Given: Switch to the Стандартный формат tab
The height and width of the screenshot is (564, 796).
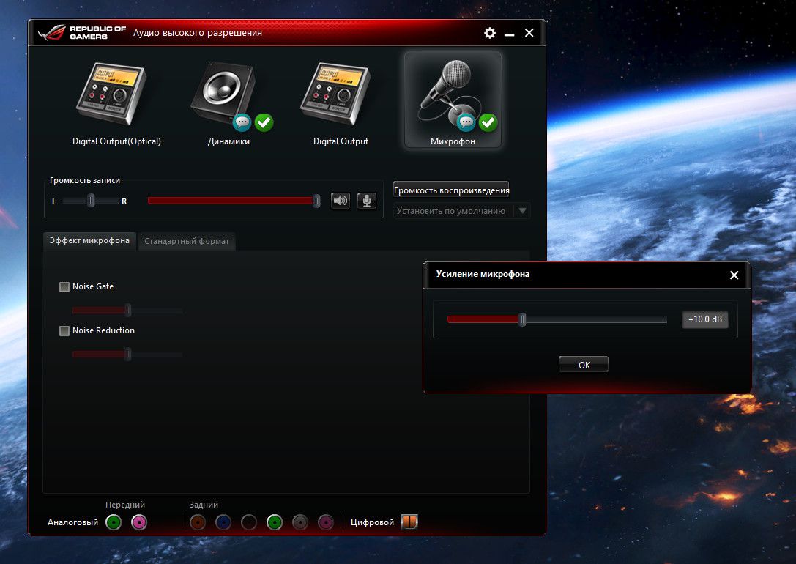Looking at the screenshot, I should (x=187, y=241).
